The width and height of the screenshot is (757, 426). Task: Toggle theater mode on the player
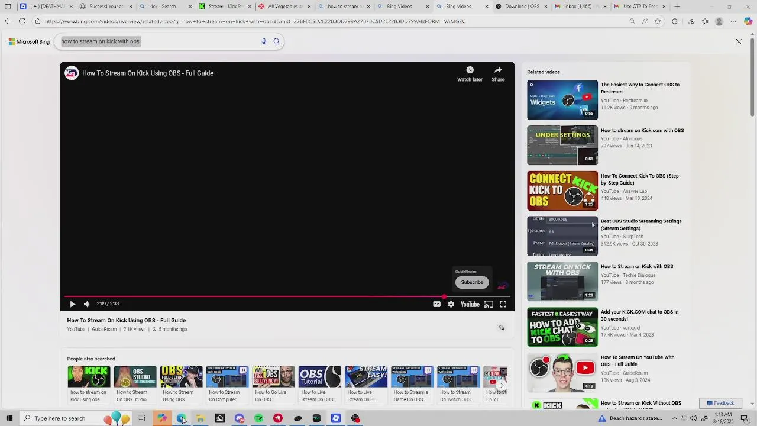coord(489,304)
